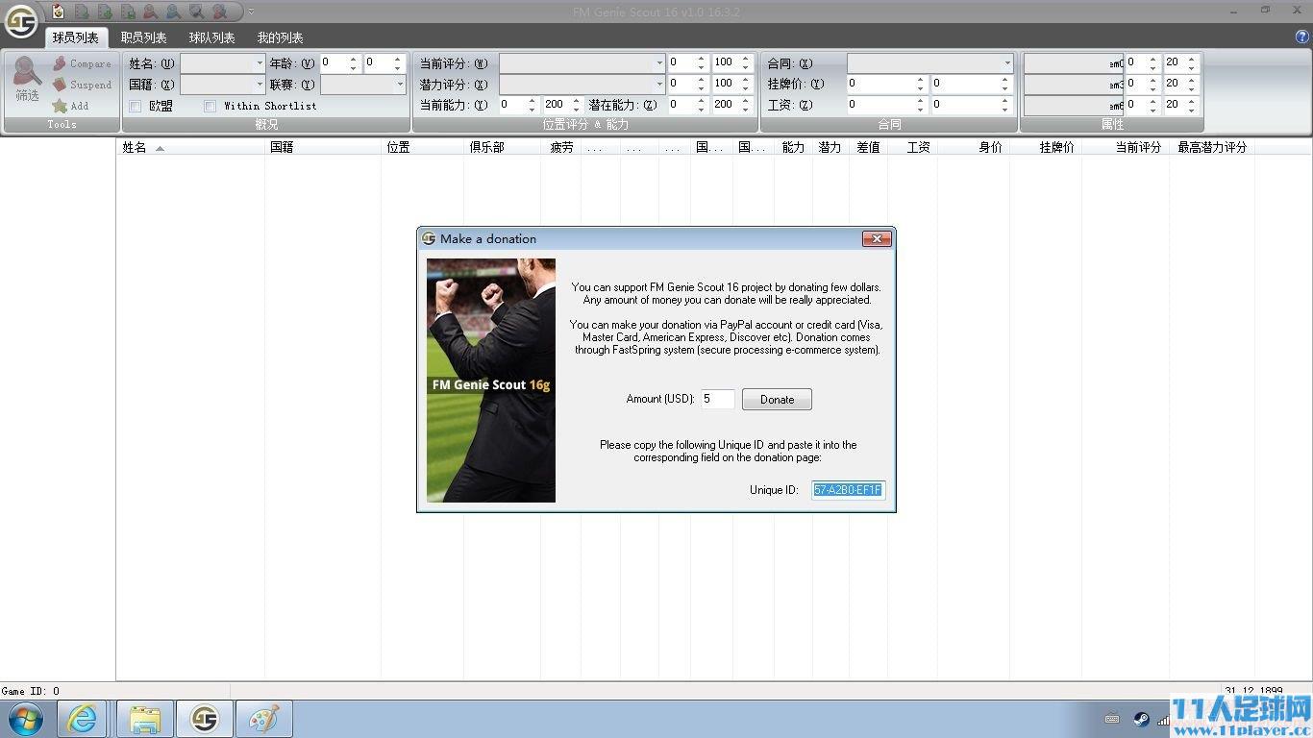
Task: Toggle the 欧盟 checkbox
Action: (x=136, y=106)
